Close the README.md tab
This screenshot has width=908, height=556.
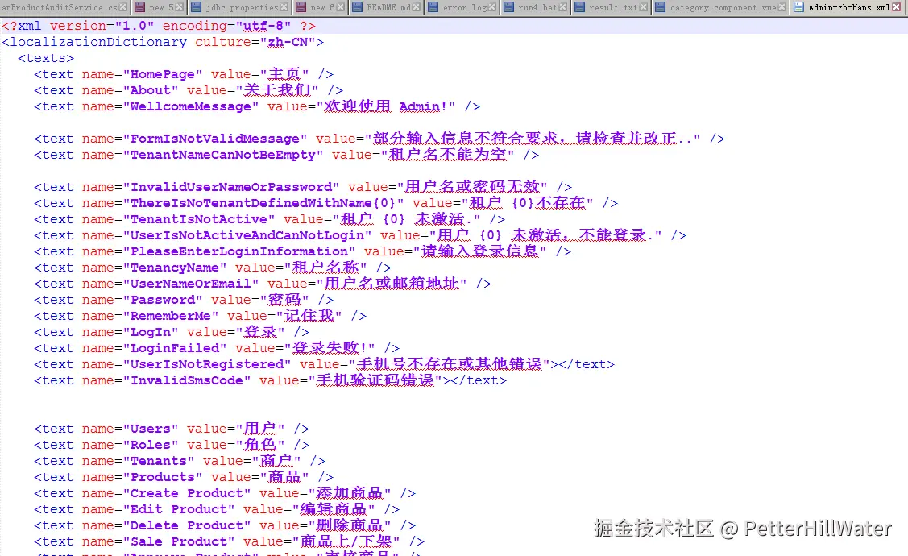click(417, 7)
